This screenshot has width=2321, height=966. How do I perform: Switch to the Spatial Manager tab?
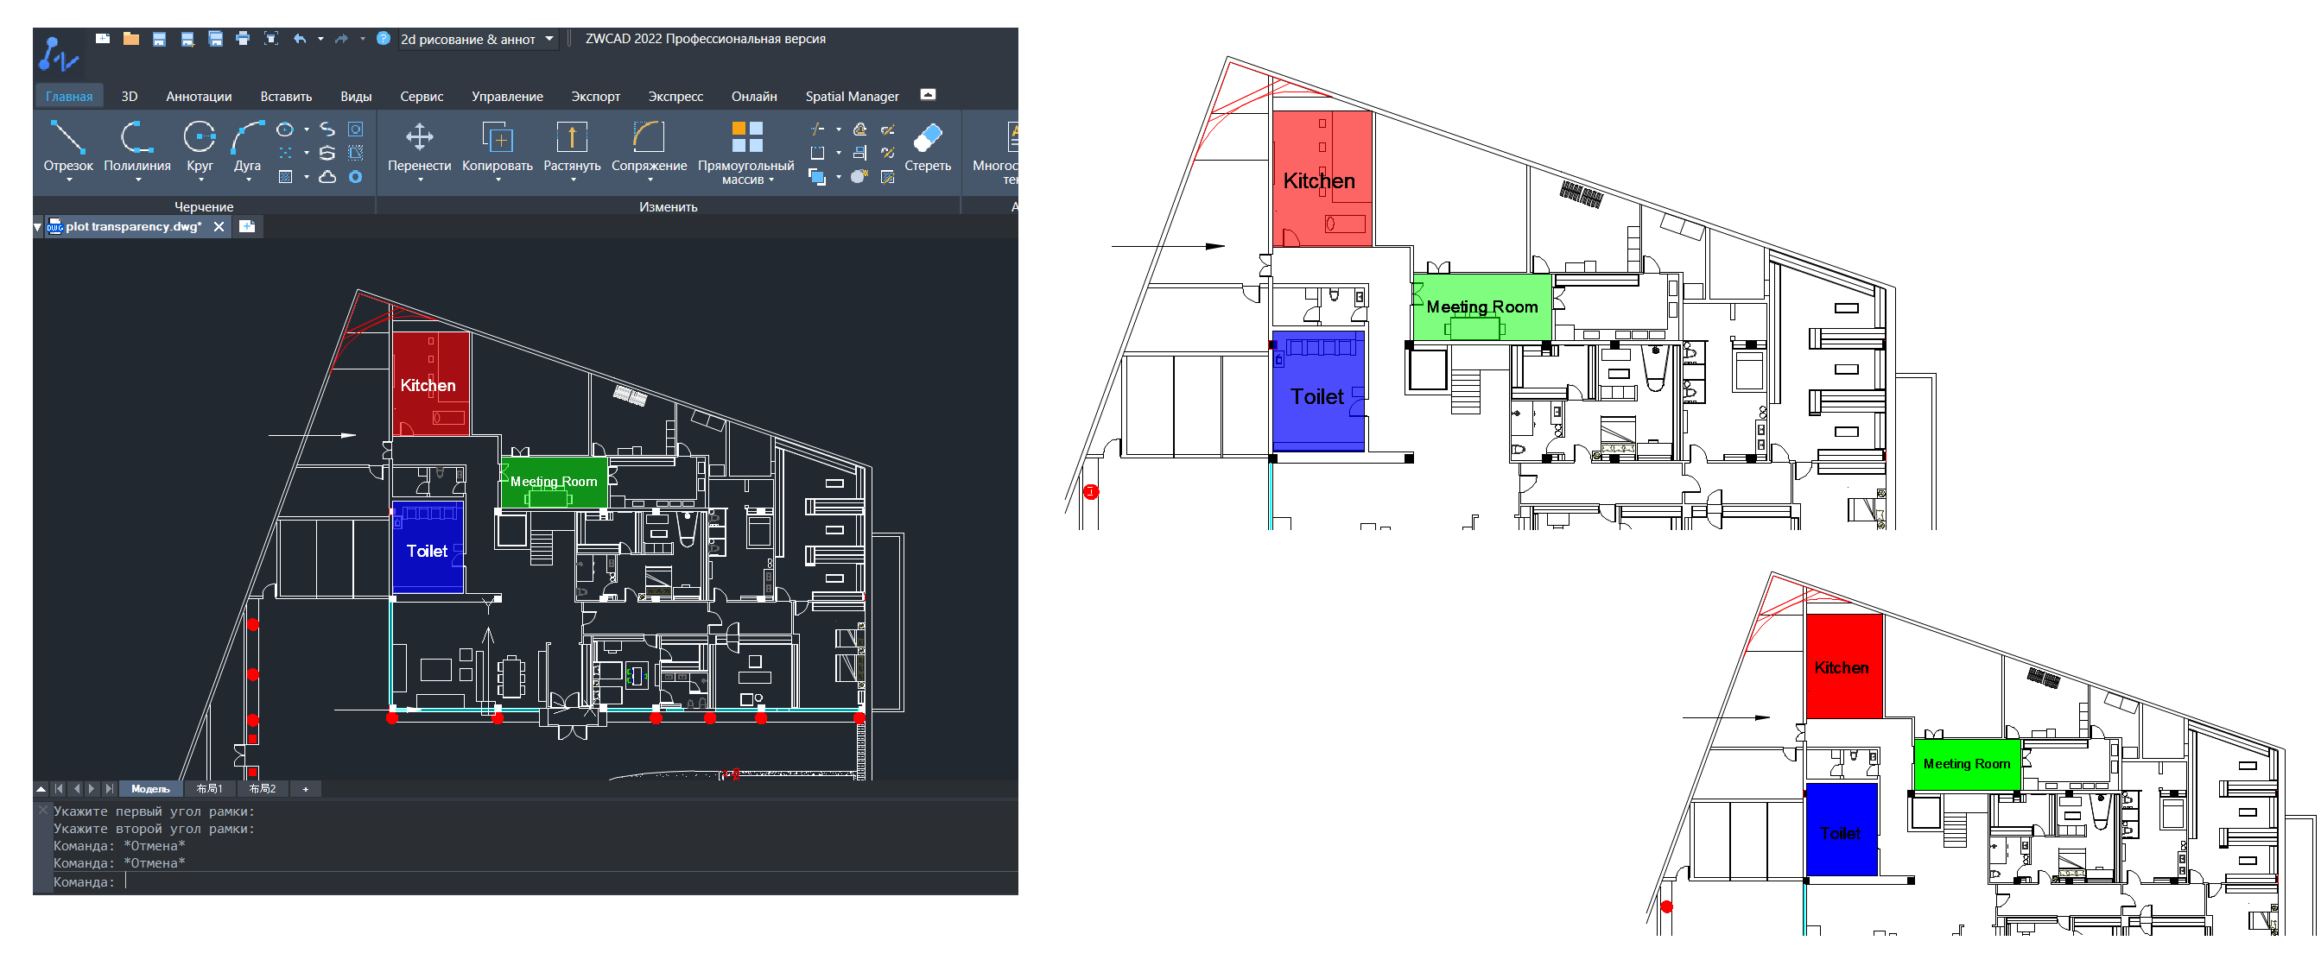[852, 97]
